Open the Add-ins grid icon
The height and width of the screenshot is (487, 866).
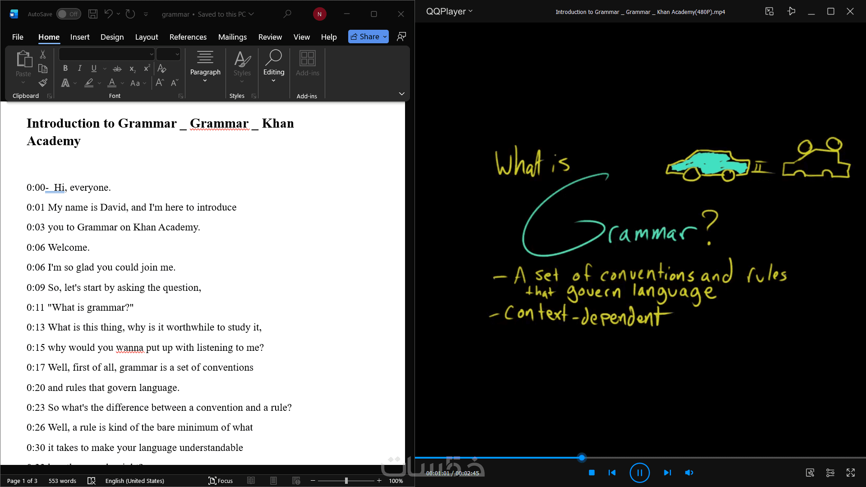tap(308, 58)
